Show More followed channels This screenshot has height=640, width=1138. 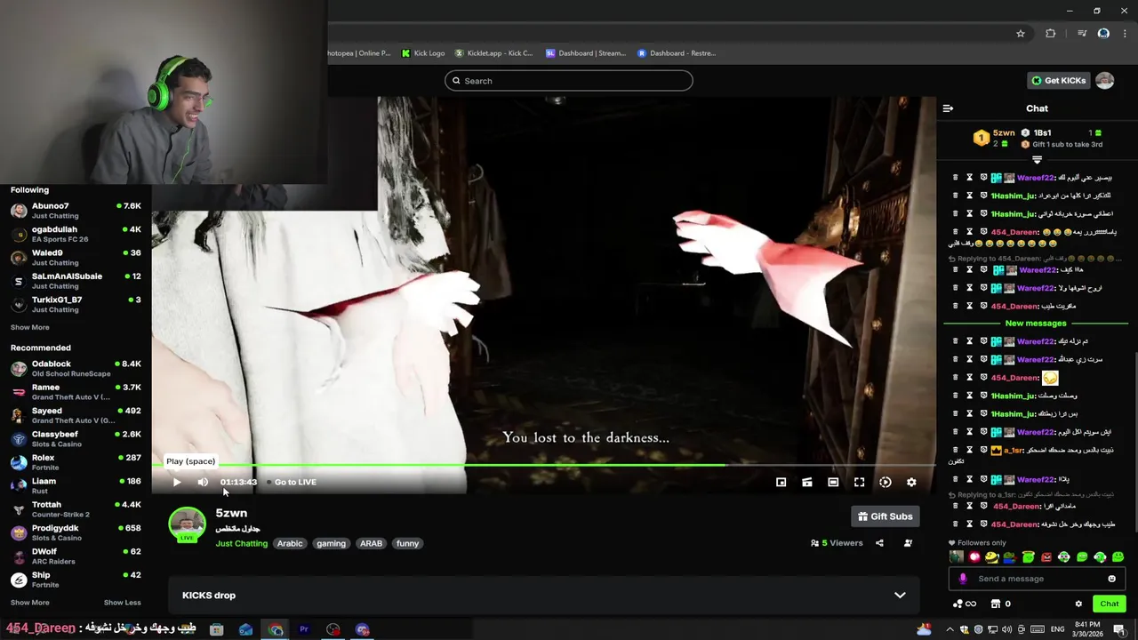[29, 327]
